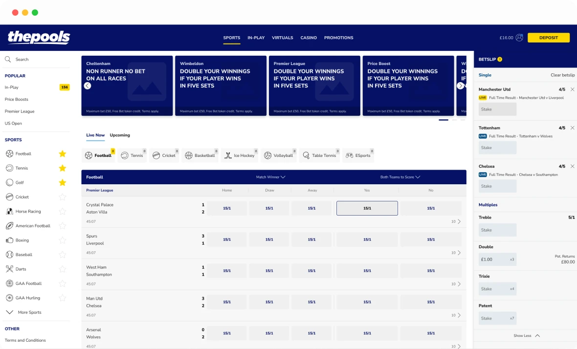Switch to the Upcoming tab
The height and width of the screenshot is (349, 577).
click(120, 135)
